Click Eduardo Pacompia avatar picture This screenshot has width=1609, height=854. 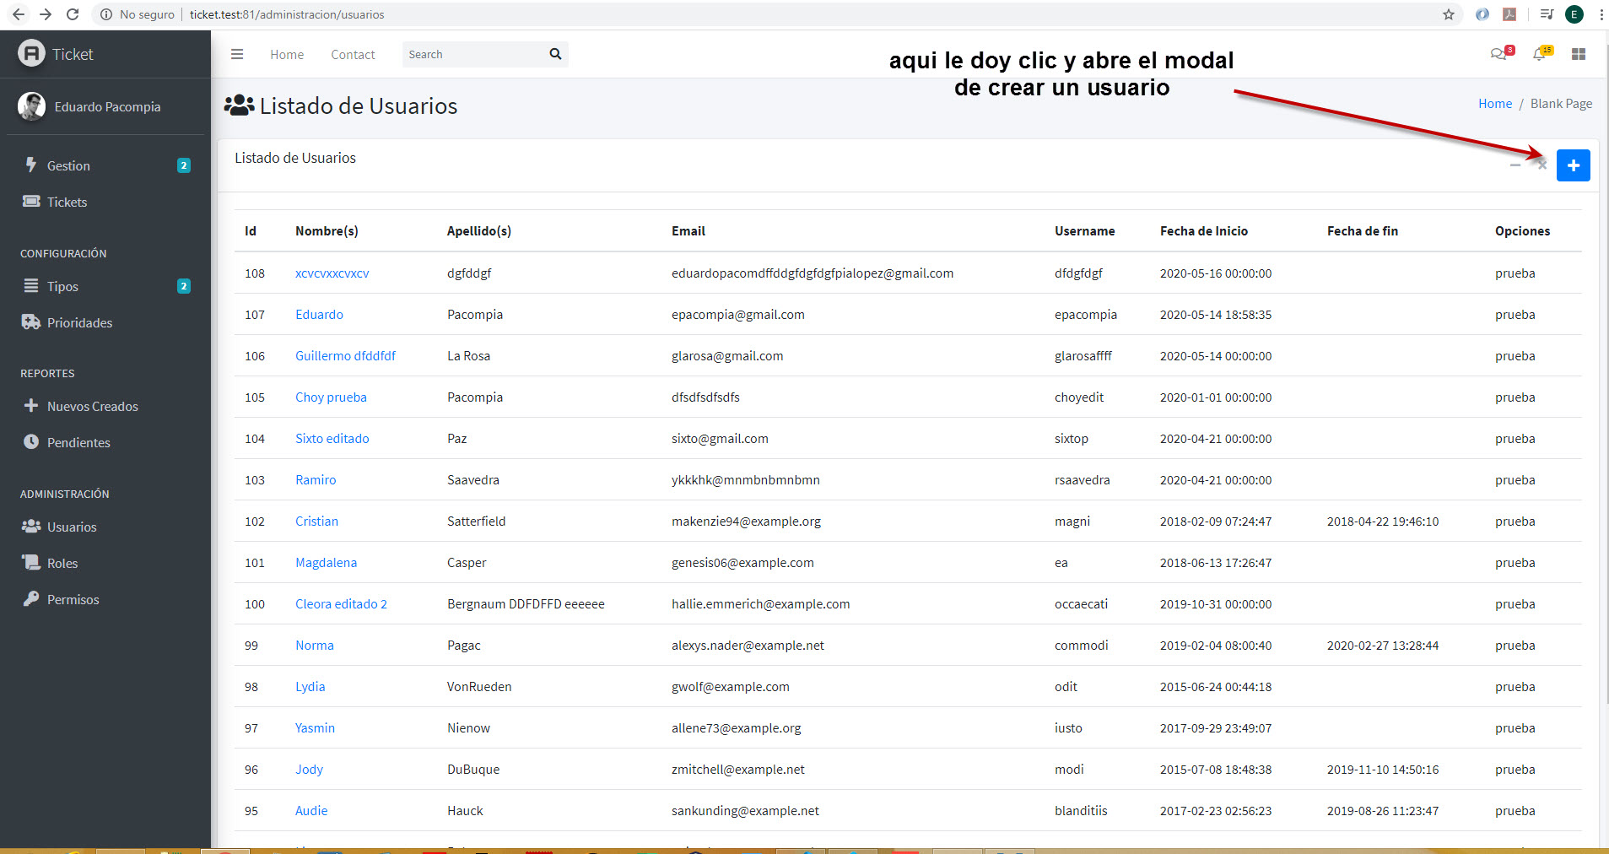coord(32,106)
